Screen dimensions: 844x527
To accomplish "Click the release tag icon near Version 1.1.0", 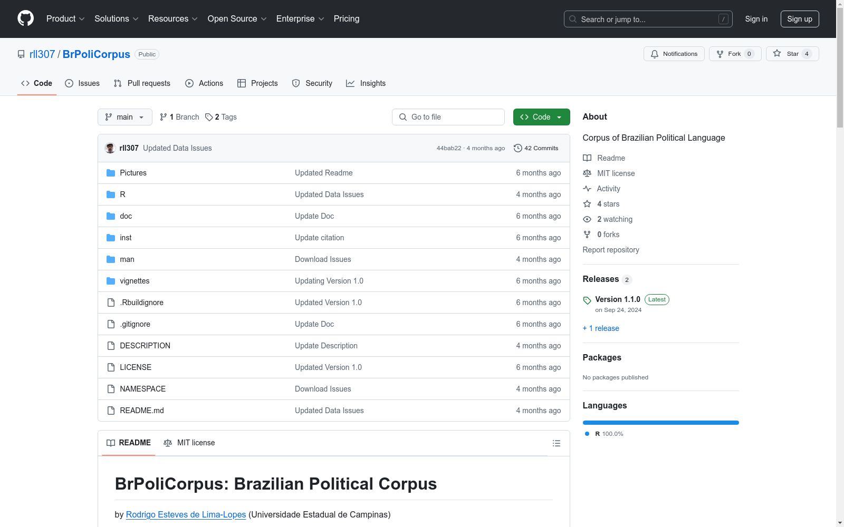I will point(587,300).
